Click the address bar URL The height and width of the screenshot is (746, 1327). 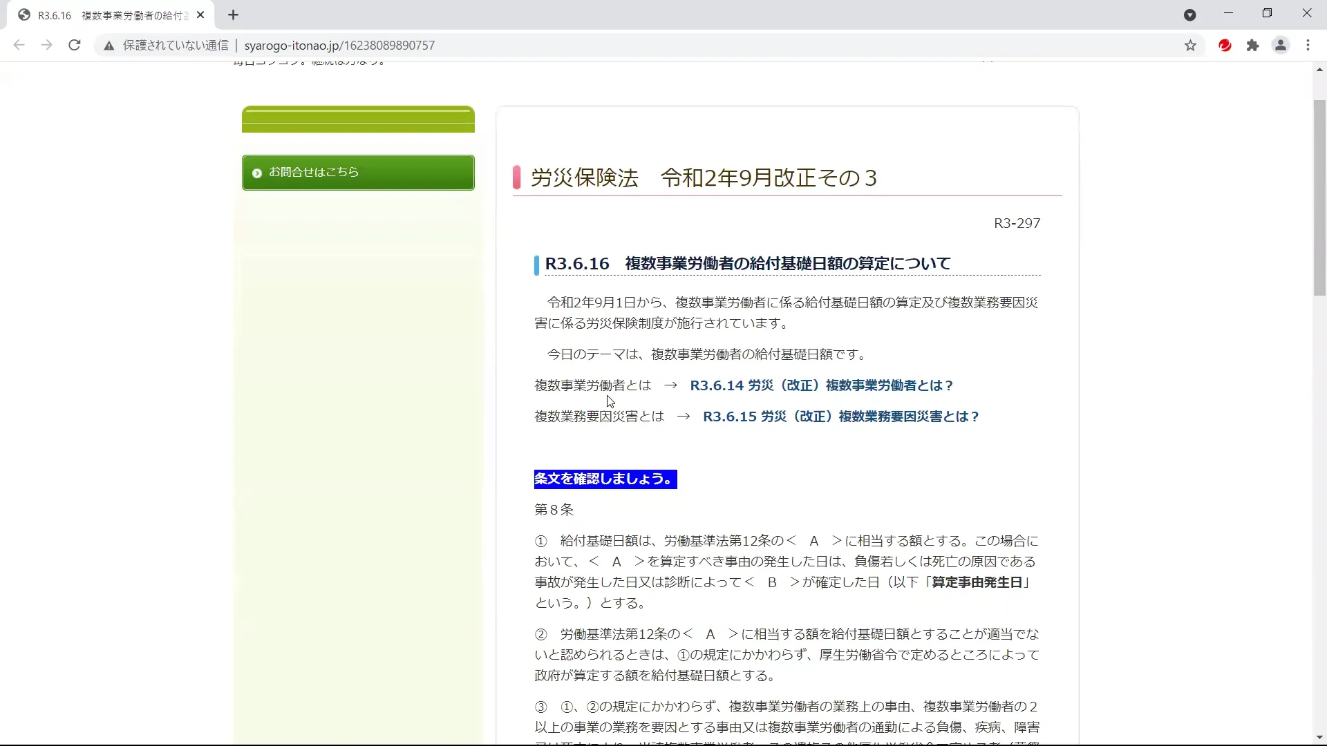pos(339,46)
